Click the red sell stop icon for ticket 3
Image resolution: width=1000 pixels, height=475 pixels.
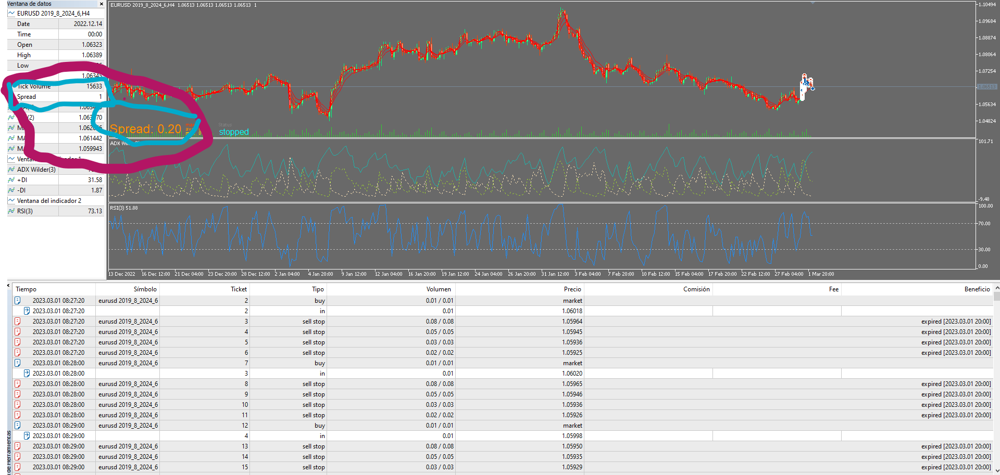(x=17, y=322)
